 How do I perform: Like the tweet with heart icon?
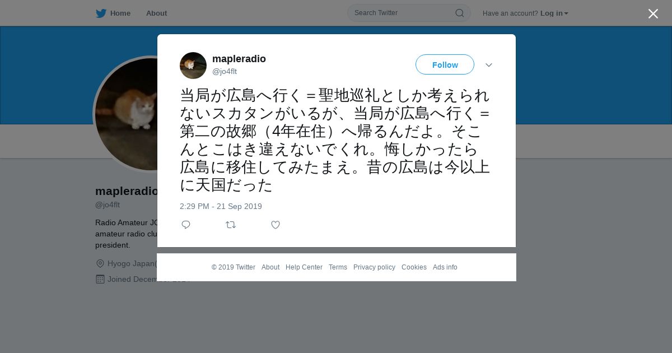(x=276, y=225)
